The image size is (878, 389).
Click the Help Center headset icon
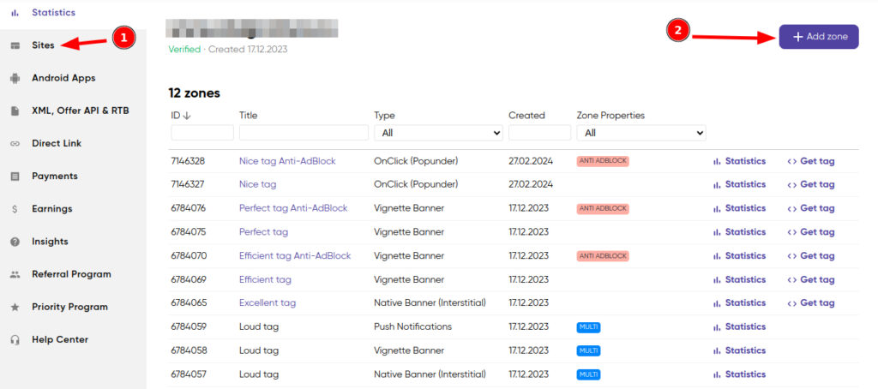(15, 340)
